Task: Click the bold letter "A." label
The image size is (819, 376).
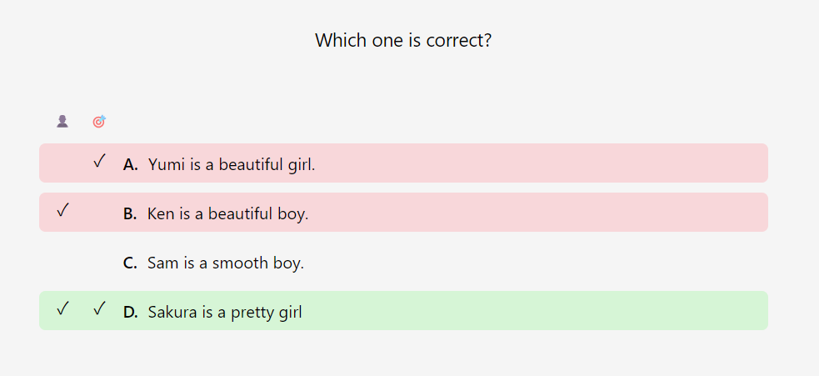Action: point(131,164)
